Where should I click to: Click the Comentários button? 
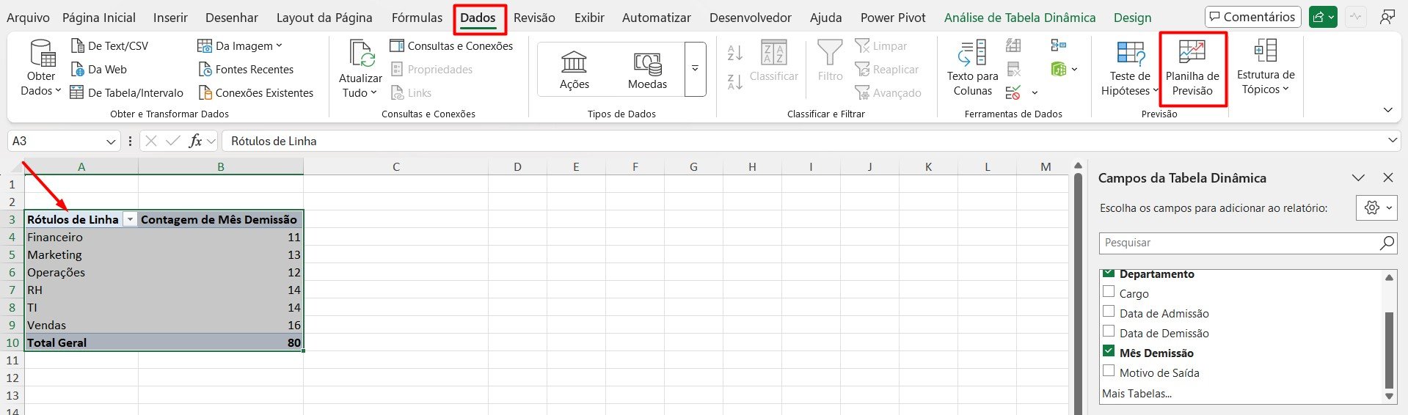(1252, 17)
